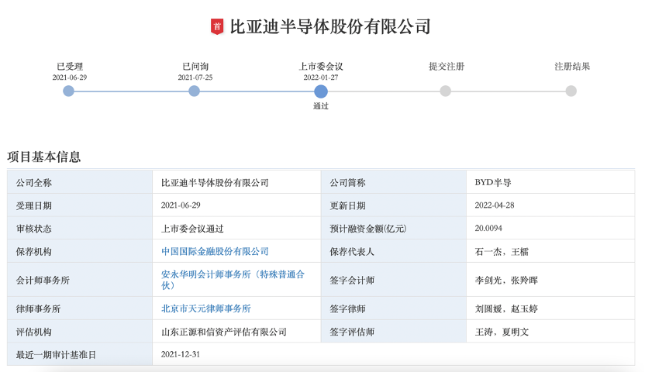Click the 审核状态 label cell
Screen dimensions: 645x372
(80, 228)
